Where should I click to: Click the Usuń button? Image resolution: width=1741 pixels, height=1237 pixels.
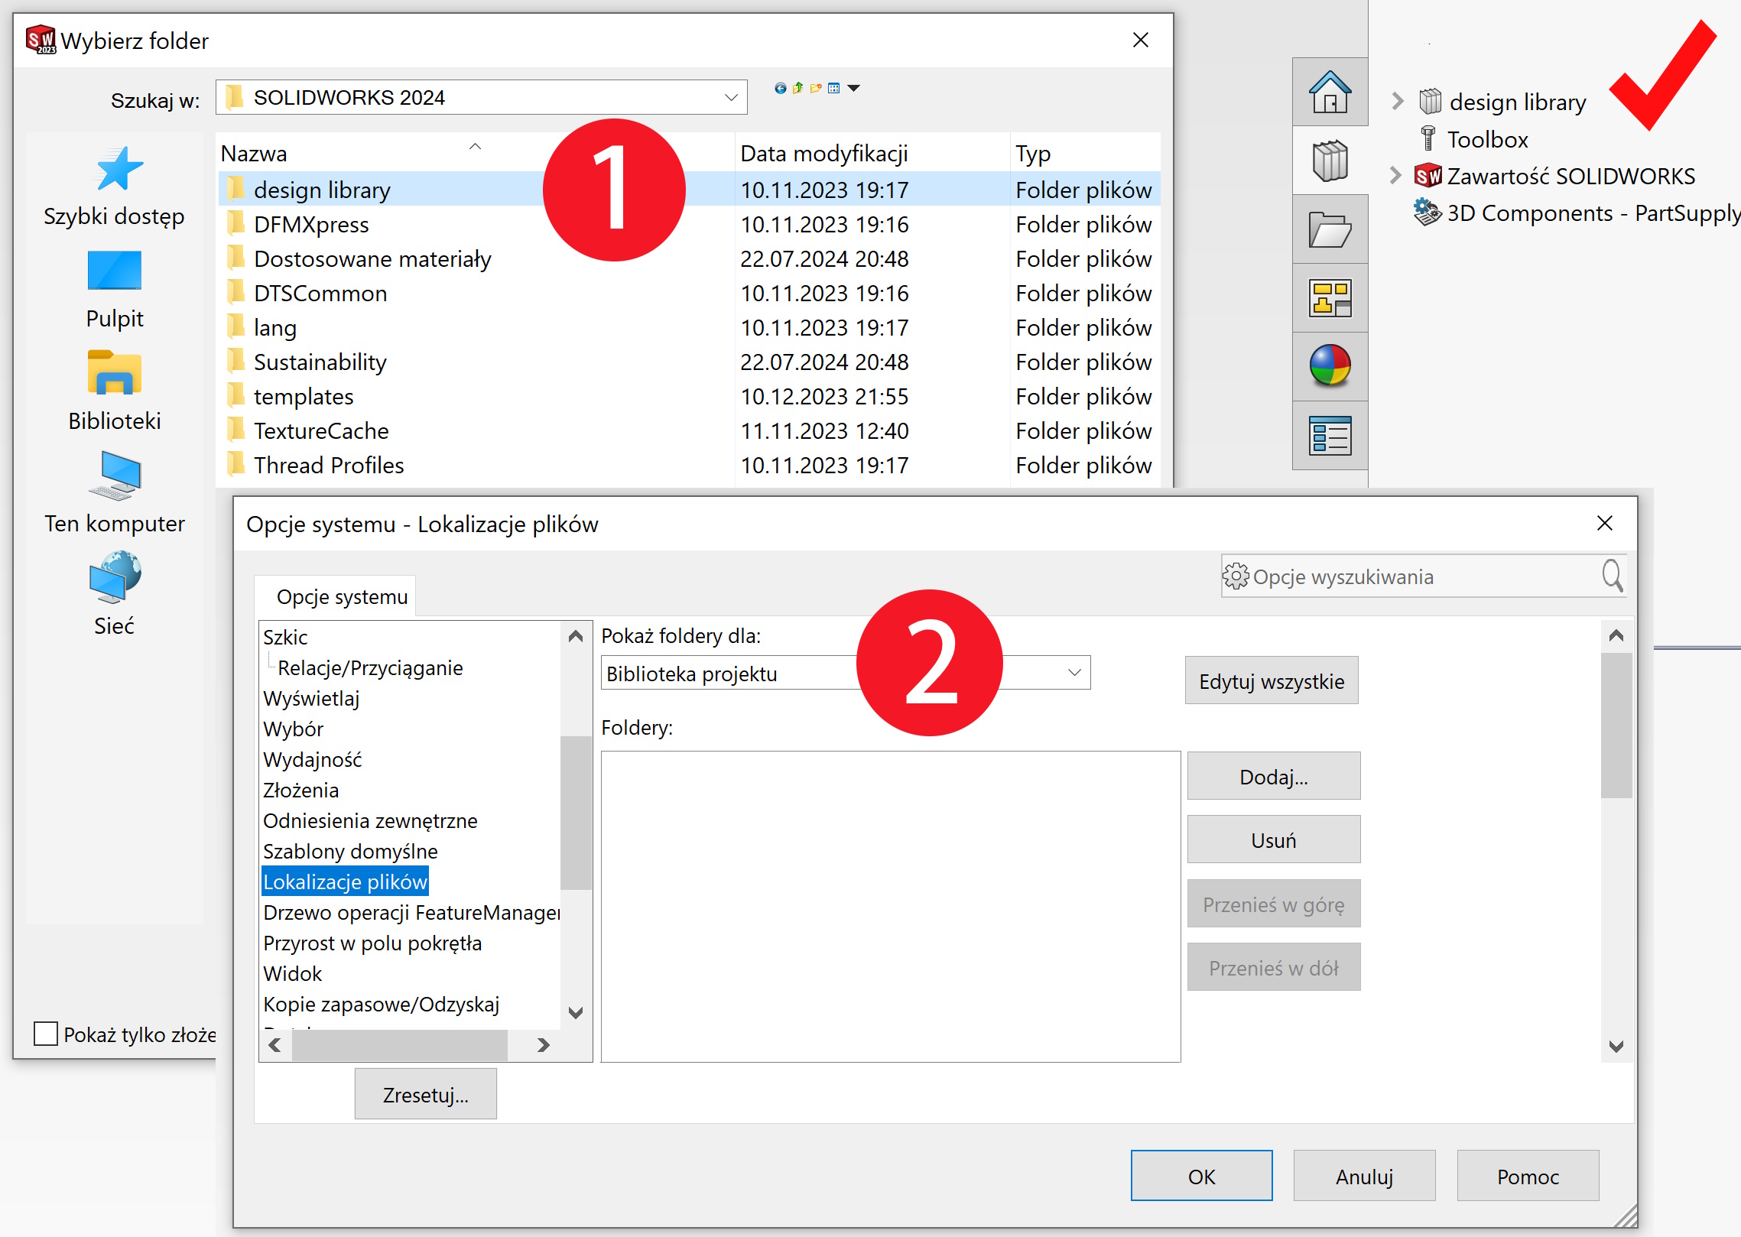point(1274,839)
